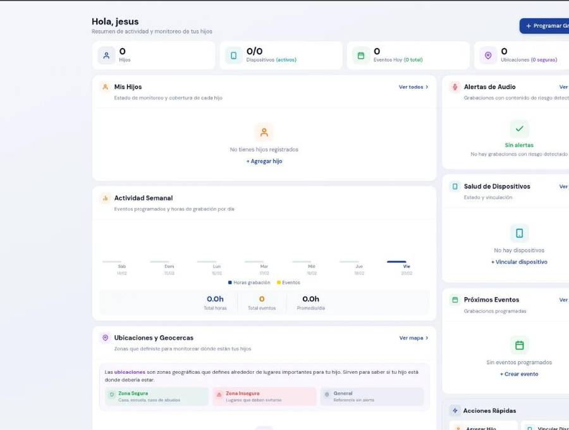Click the '+ Vincular dispositivo' link

(x=519, y=262)
